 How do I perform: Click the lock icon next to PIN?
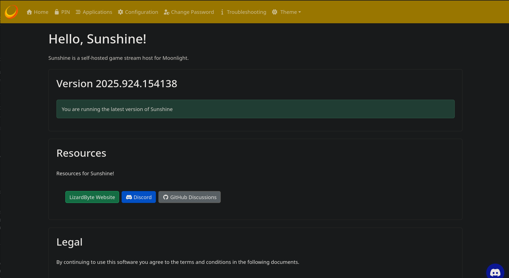pyautogui.click(x=56, y=12)
